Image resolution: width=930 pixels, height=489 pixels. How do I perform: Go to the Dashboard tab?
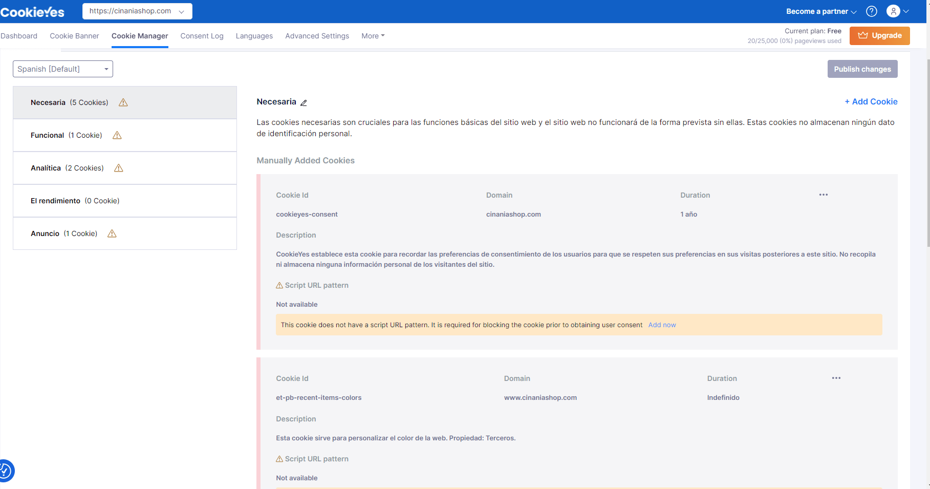19,36
